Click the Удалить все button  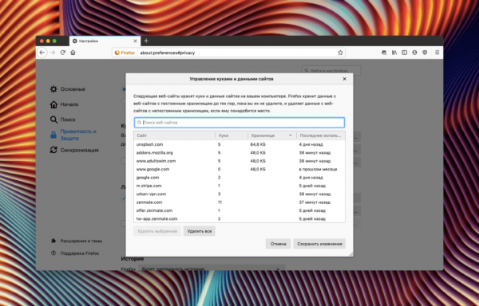coord(200,231)
